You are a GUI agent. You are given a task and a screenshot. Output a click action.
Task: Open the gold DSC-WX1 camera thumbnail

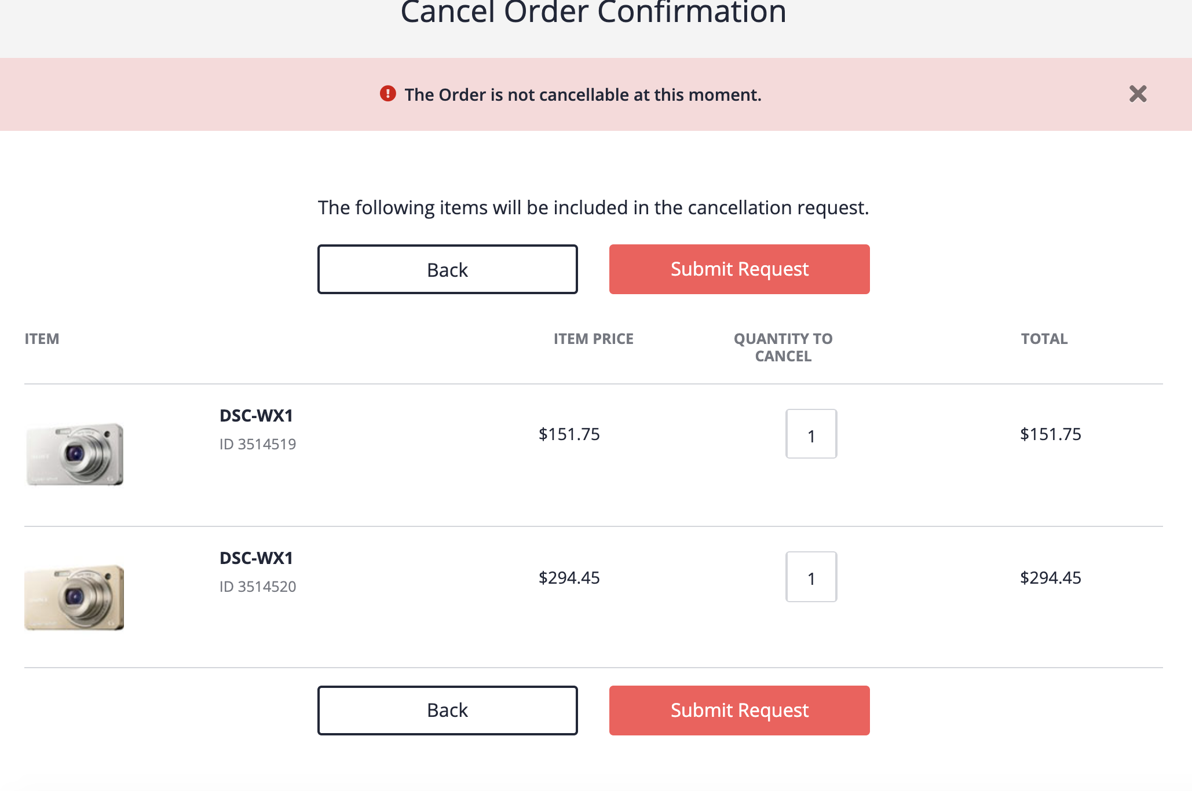click(x=75, y=597)
